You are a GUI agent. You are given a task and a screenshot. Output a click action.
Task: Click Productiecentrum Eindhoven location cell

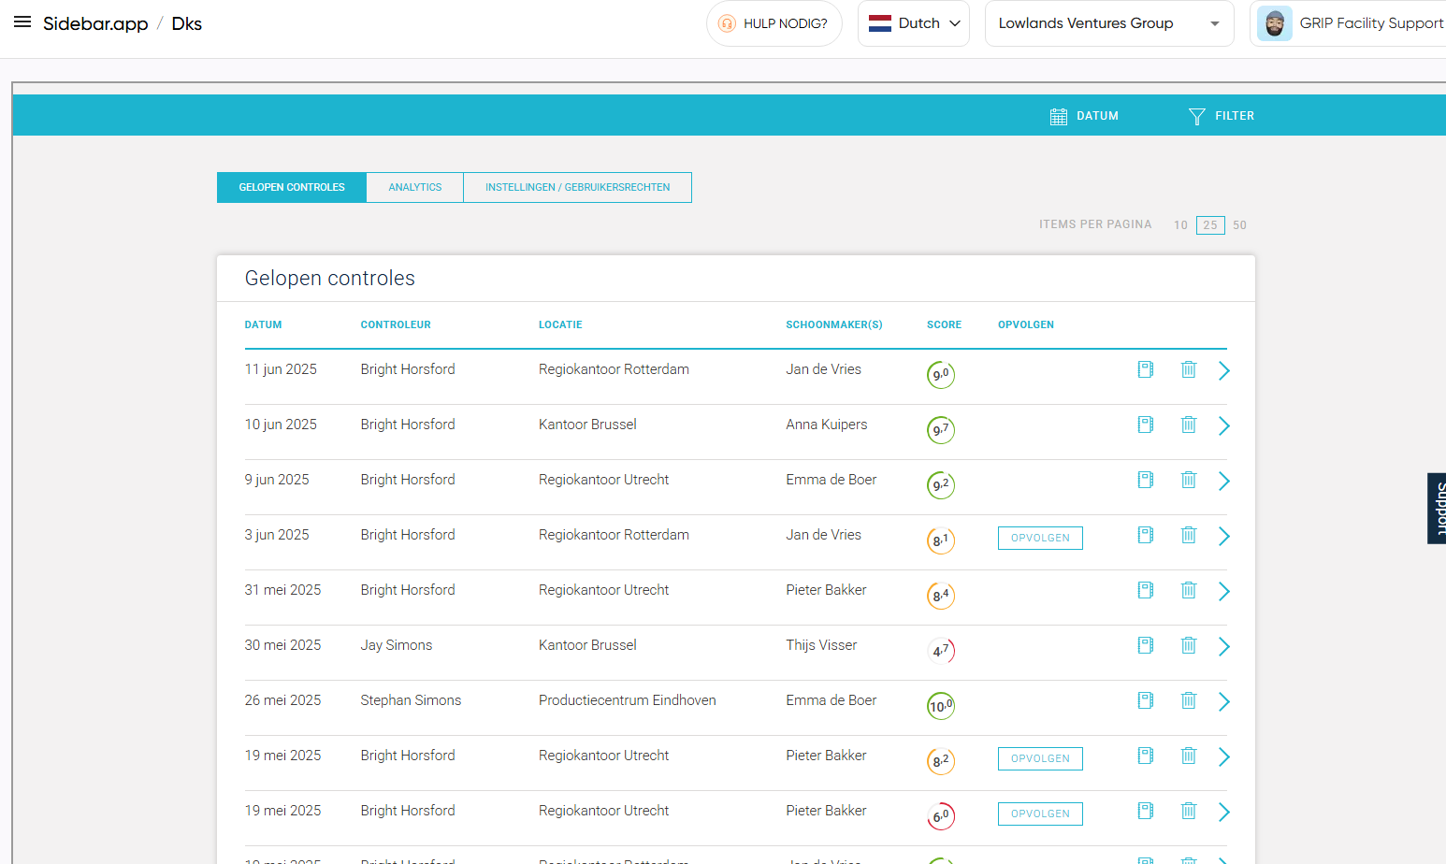click(628, 700)
